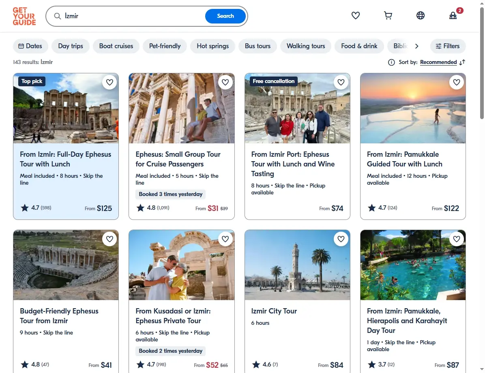Click the blue Search button

click(225, 16)
